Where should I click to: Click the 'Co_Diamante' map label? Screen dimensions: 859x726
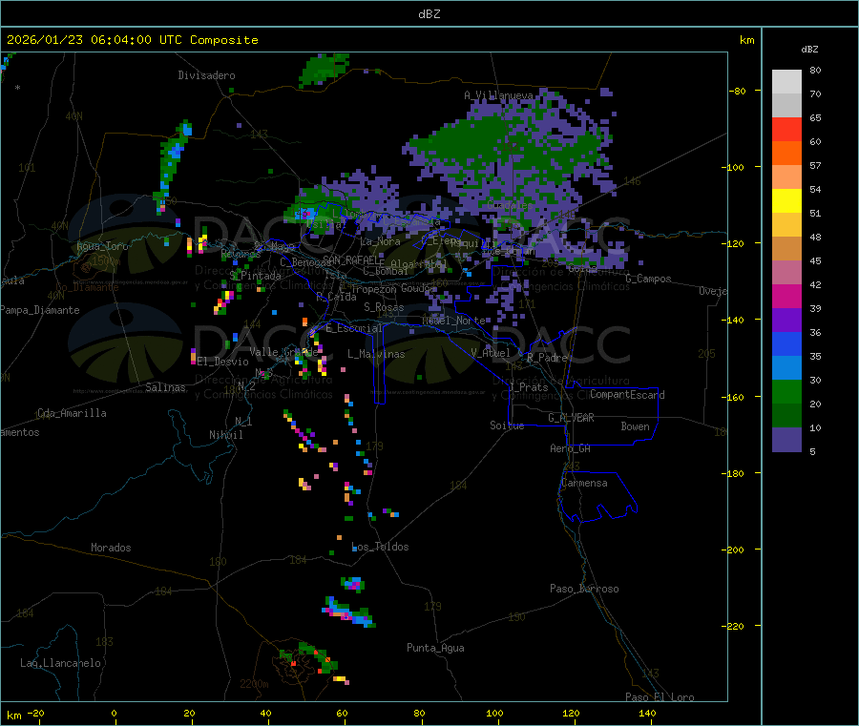pos(87,287)
